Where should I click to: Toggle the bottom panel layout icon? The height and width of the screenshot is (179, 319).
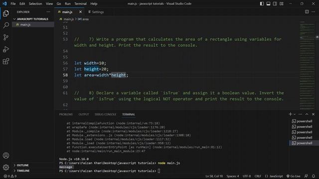[x=268, y=3]
